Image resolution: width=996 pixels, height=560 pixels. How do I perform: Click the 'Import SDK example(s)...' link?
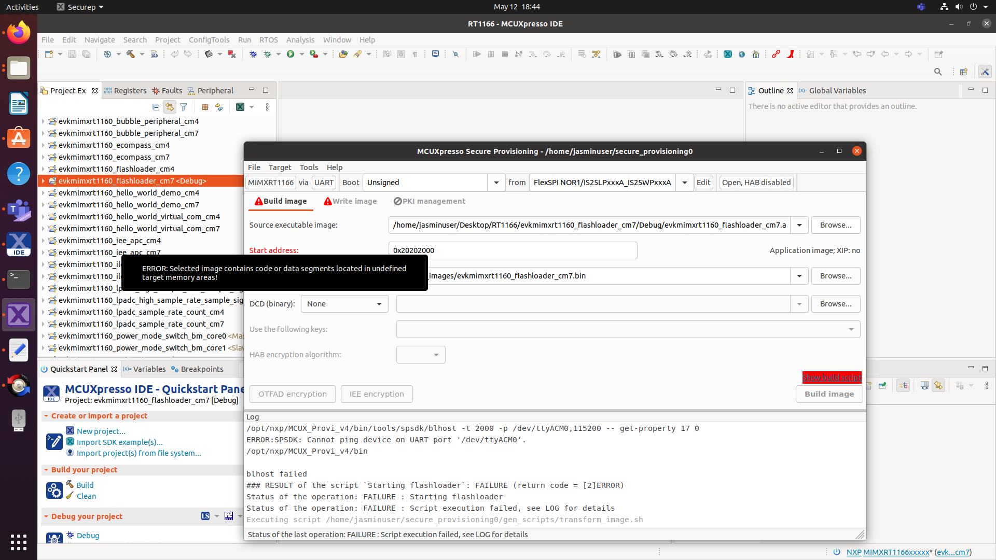tap(119, 442)
